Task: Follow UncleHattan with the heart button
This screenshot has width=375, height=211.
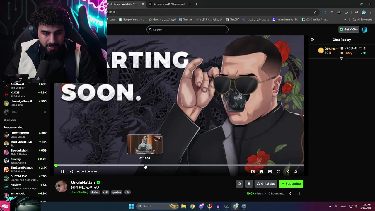Action: point(249,184)
